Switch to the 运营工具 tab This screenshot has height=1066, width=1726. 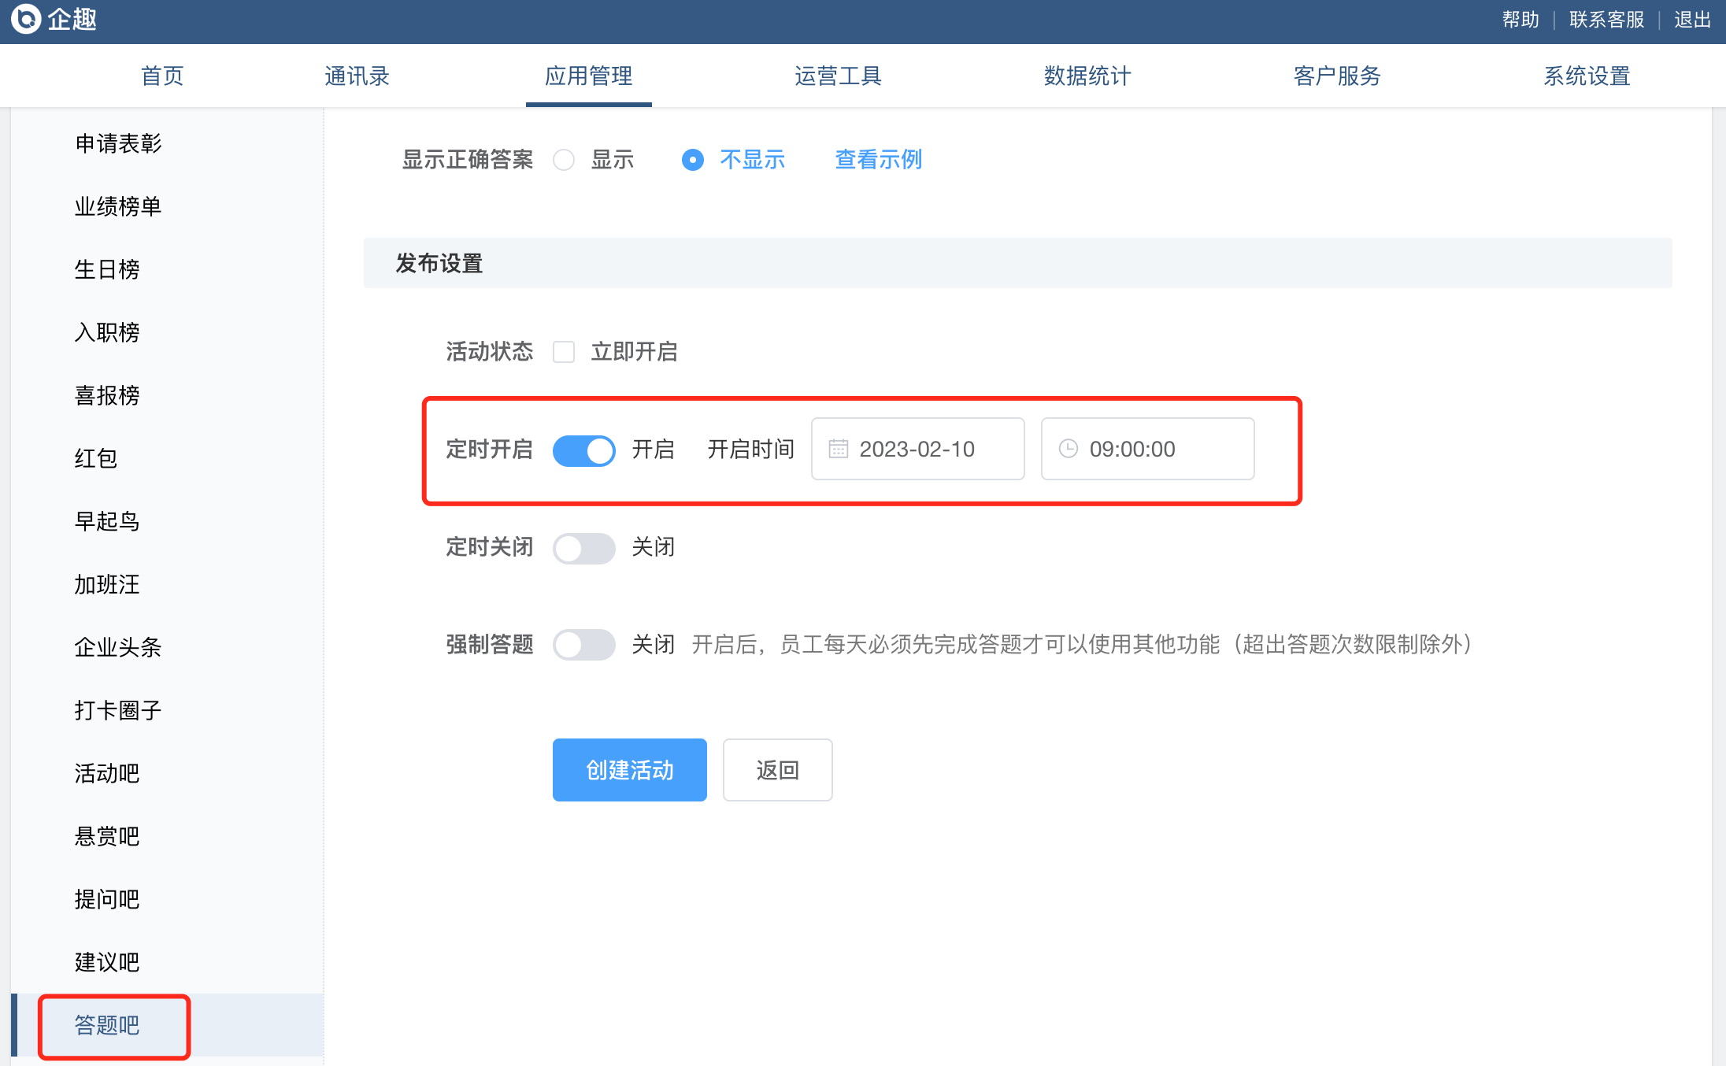(838, 76)
